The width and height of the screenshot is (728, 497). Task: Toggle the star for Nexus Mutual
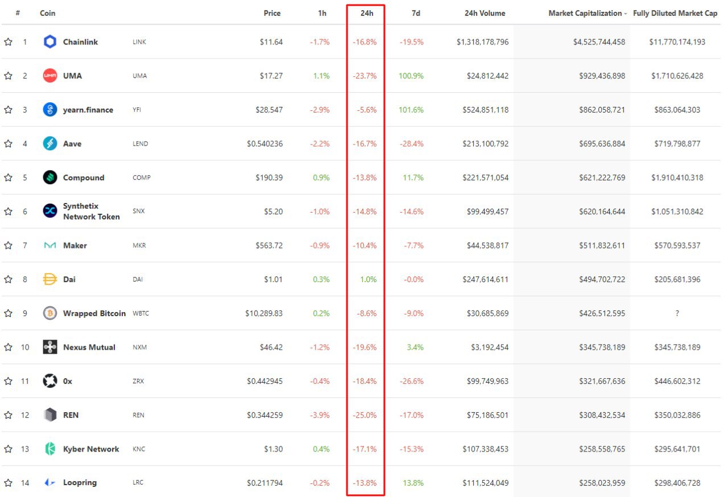[8, 347]
